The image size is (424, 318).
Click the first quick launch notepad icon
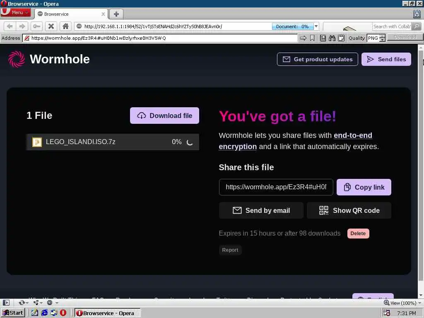[35, 313]
